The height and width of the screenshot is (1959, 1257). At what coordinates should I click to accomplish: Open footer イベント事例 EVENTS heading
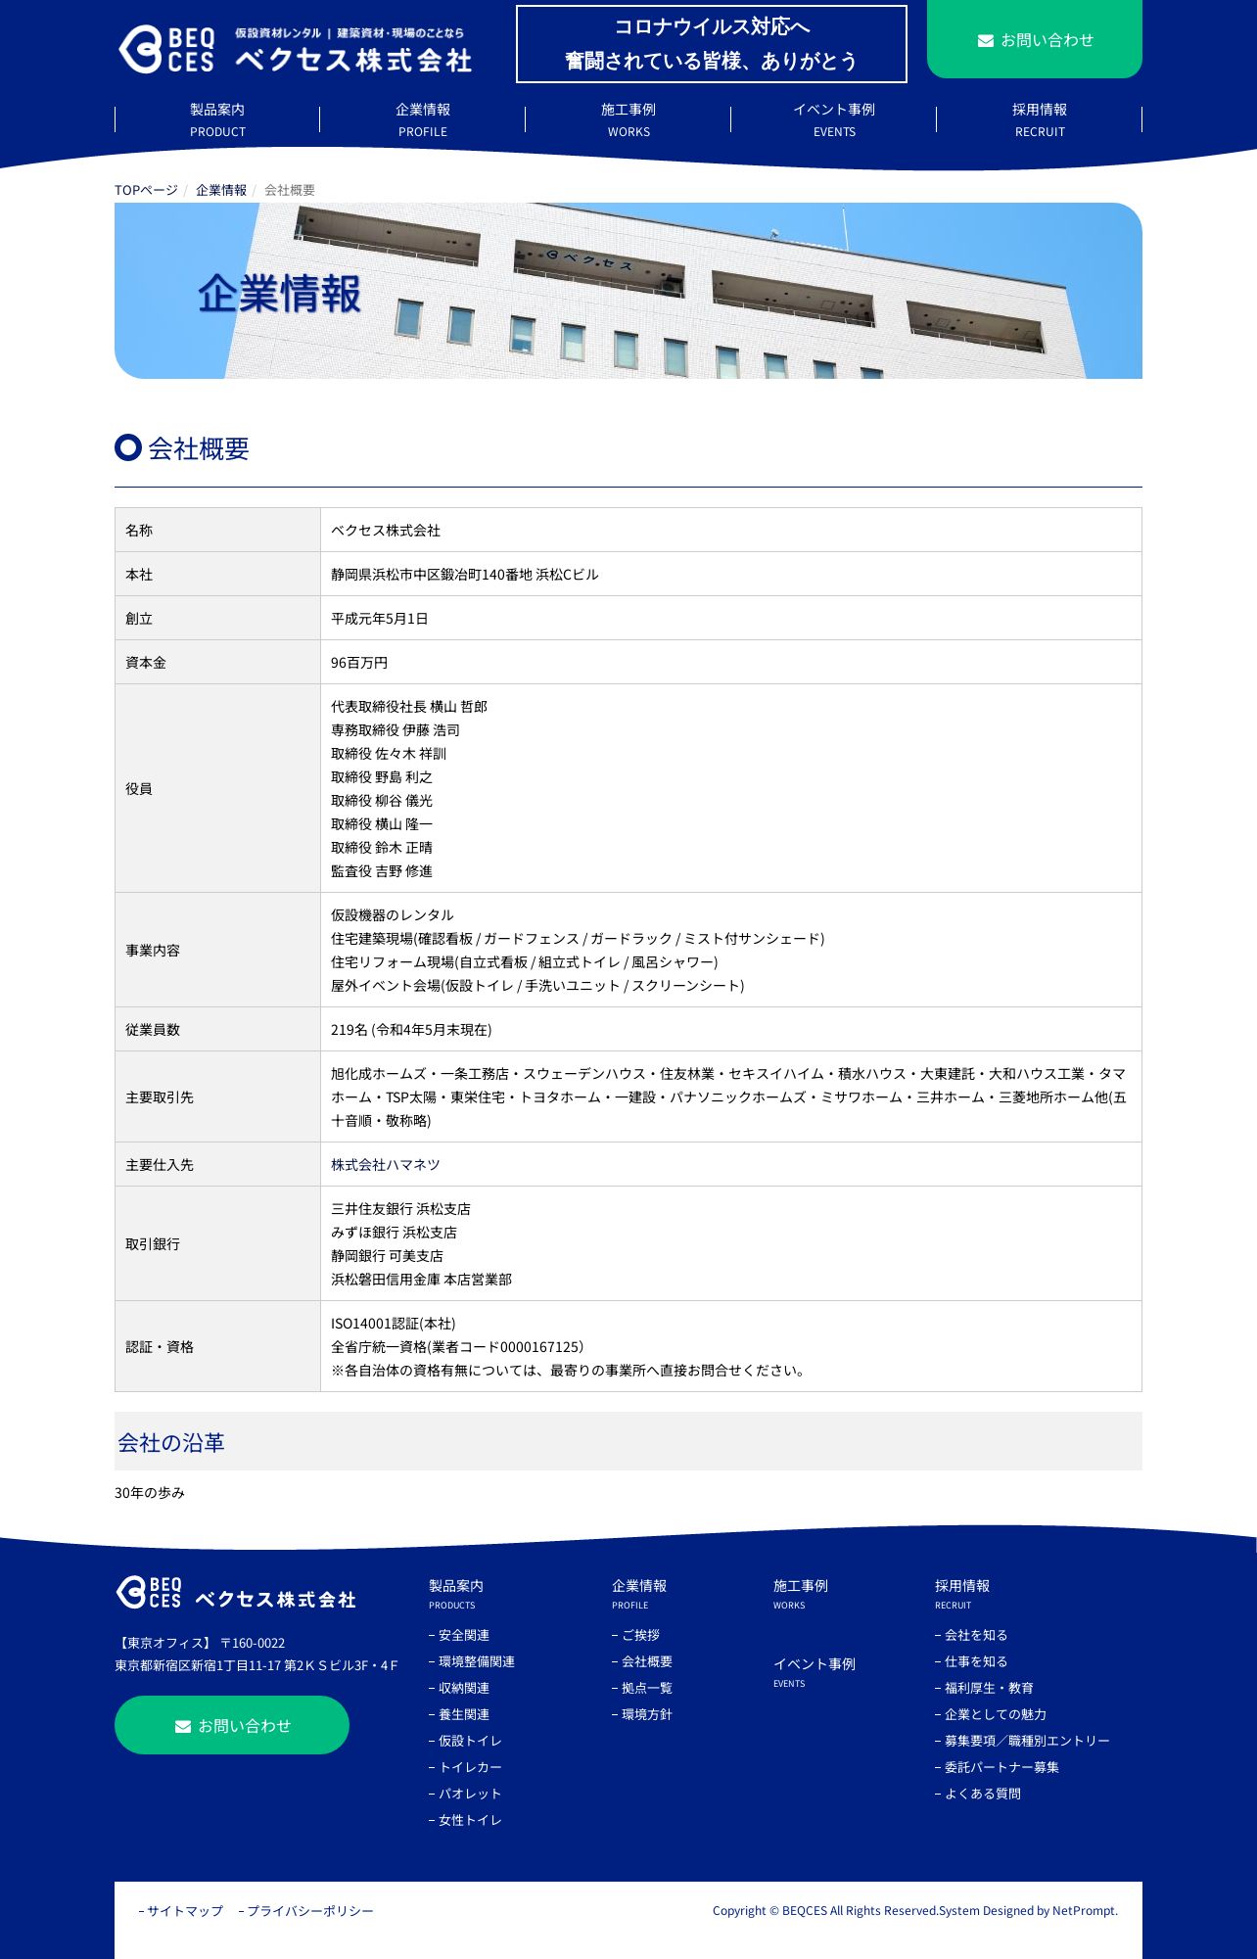click(x=815, y=1671)
